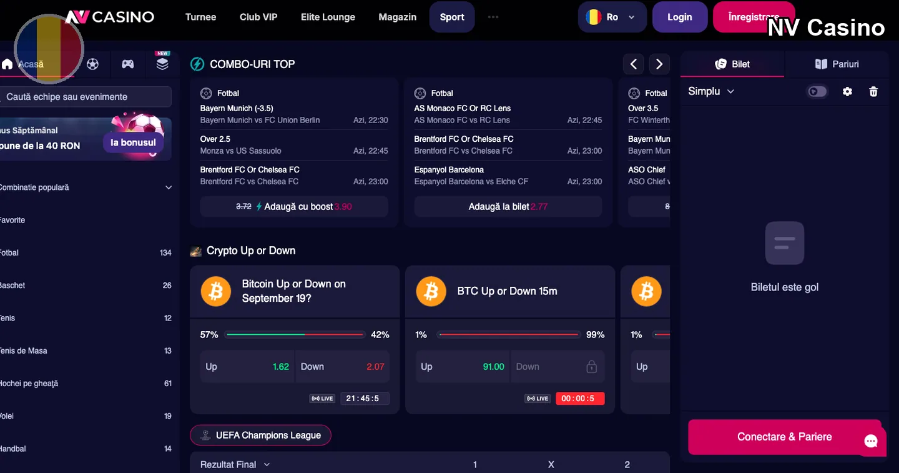899x473 pixels.
Task: Click the 1% / 99% progress bar
Action: (509, 335)
